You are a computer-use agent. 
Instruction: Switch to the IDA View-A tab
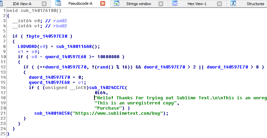(22, 4)
